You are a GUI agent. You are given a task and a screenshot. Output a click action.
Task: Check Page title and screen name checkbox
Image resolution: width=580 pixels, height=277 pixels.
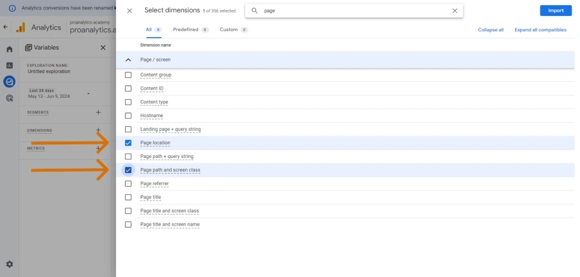(128, 225)
